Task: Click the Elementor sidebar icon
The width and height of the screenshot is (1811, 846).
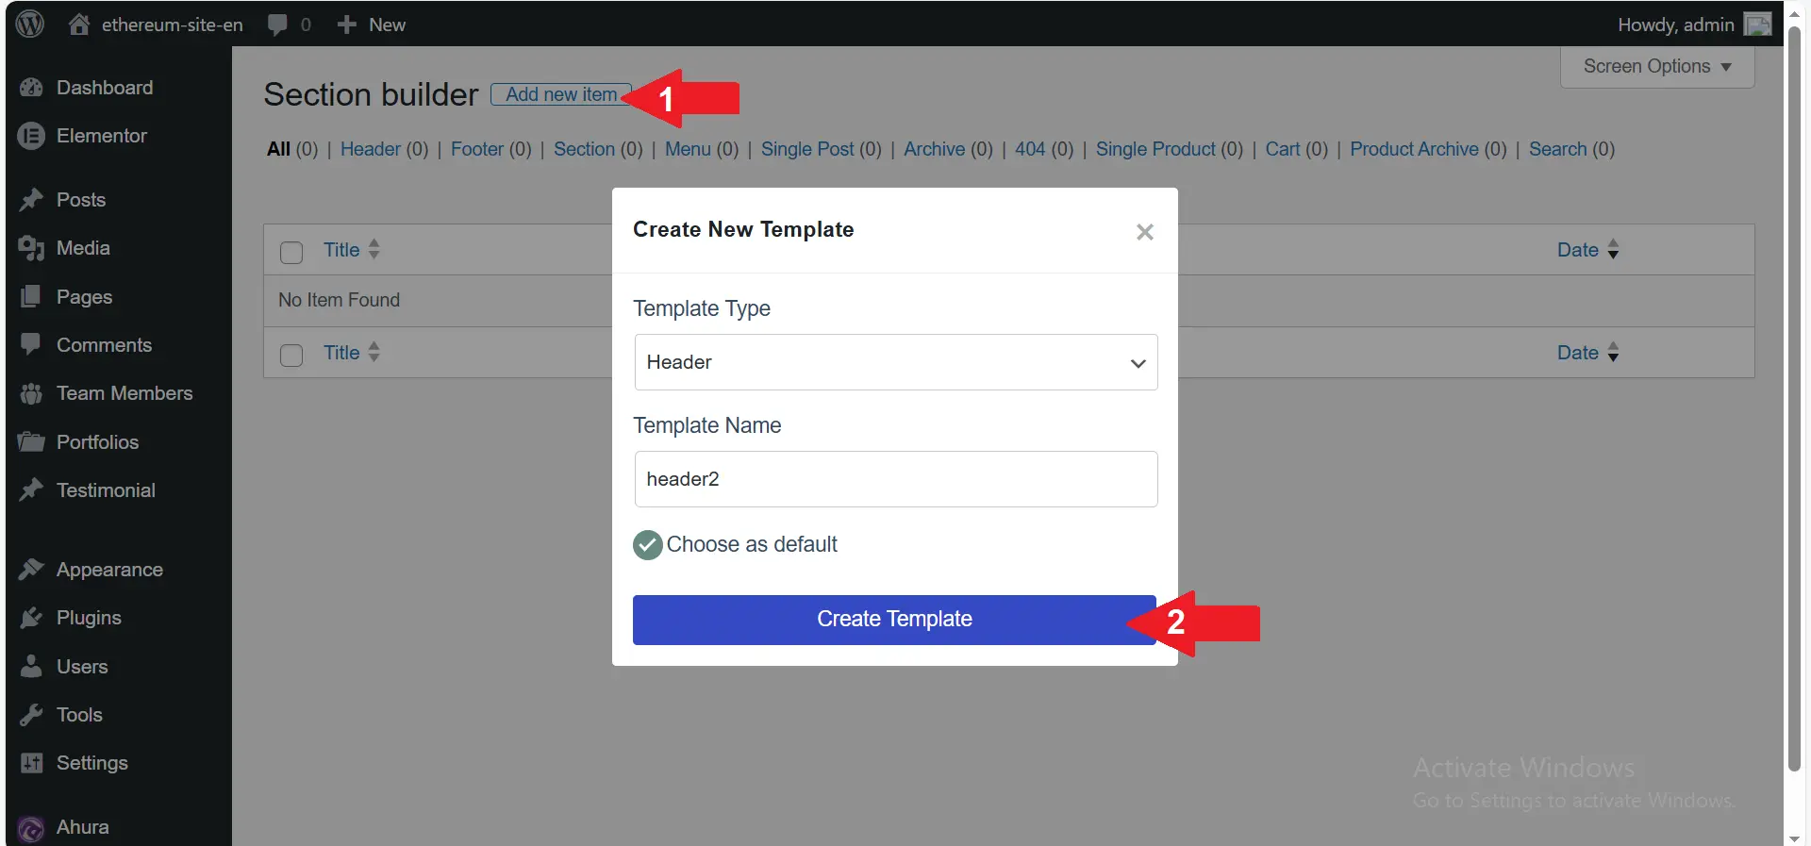Action: [31, 136]
